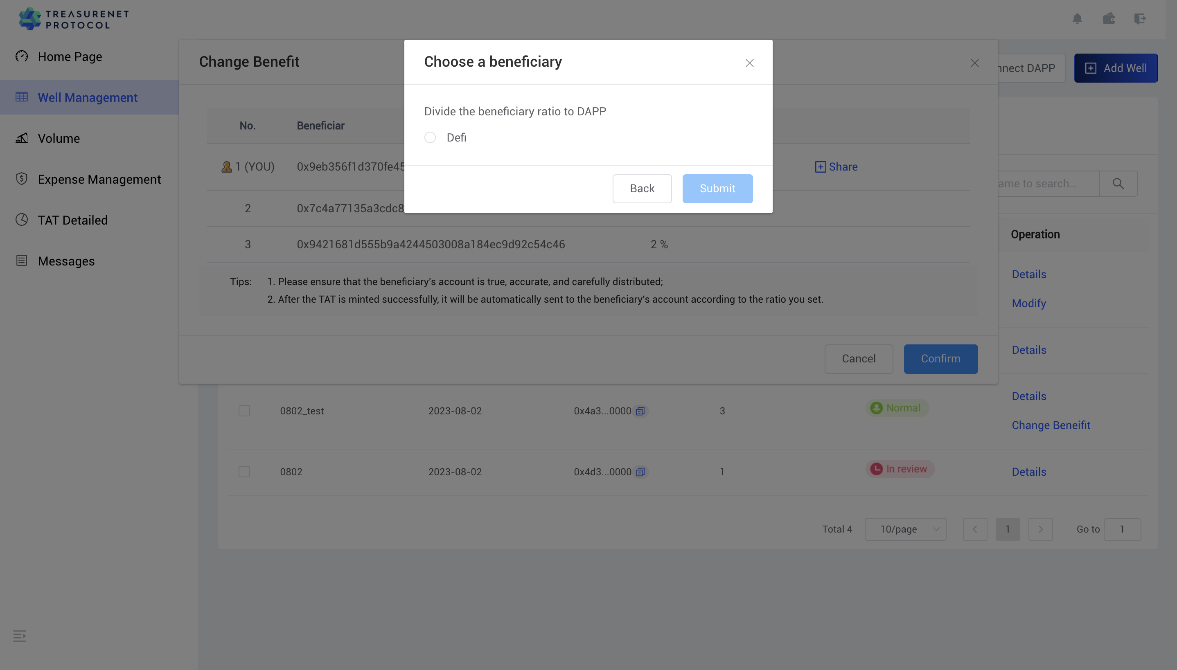
Task: Open the 10/page size dropdown
Action: 905,529
